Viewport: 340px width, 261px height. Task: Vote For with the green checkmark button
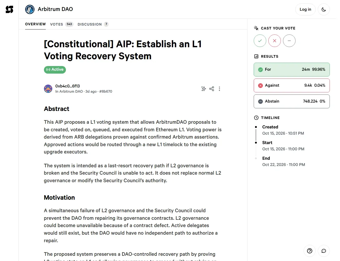click(x=260, y=41)
